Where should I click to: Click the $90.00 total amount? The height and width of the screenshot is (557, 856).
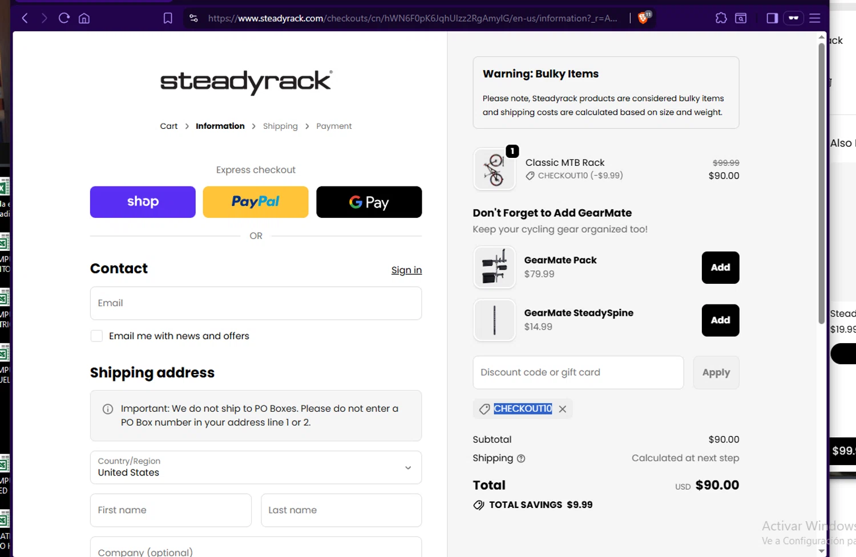[717, 485]
